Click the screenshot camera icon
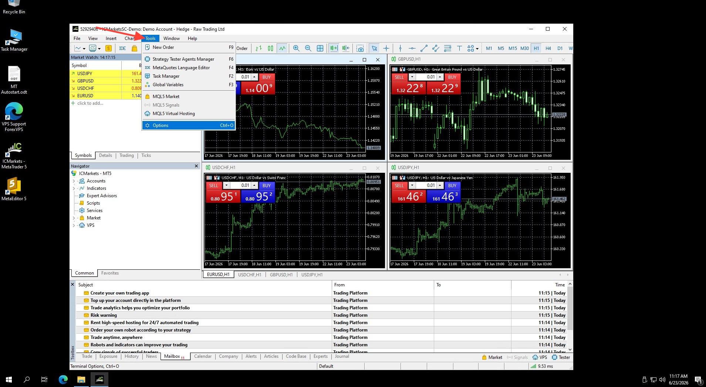 point(360,48)
